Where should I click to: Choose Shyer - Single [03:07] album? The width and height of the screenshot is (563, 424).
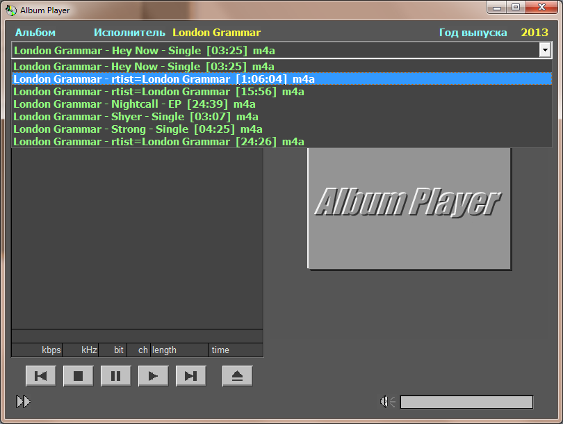[282, 117]
